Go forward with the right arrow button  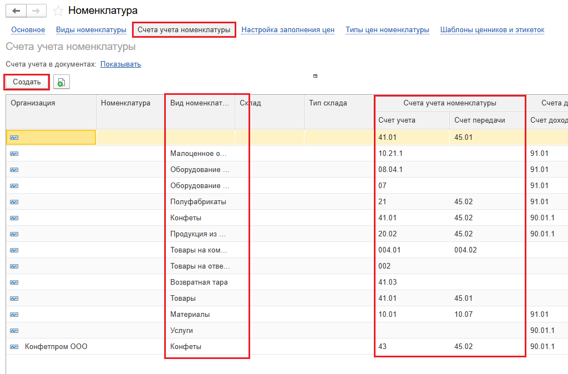pyautogui.click(x=36, y=11)
